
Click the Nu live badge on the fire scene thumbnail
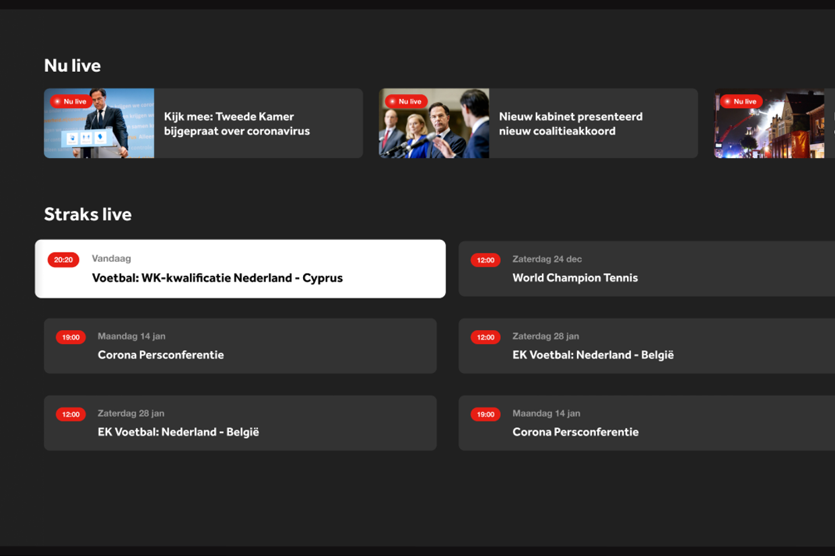(741, 102)
